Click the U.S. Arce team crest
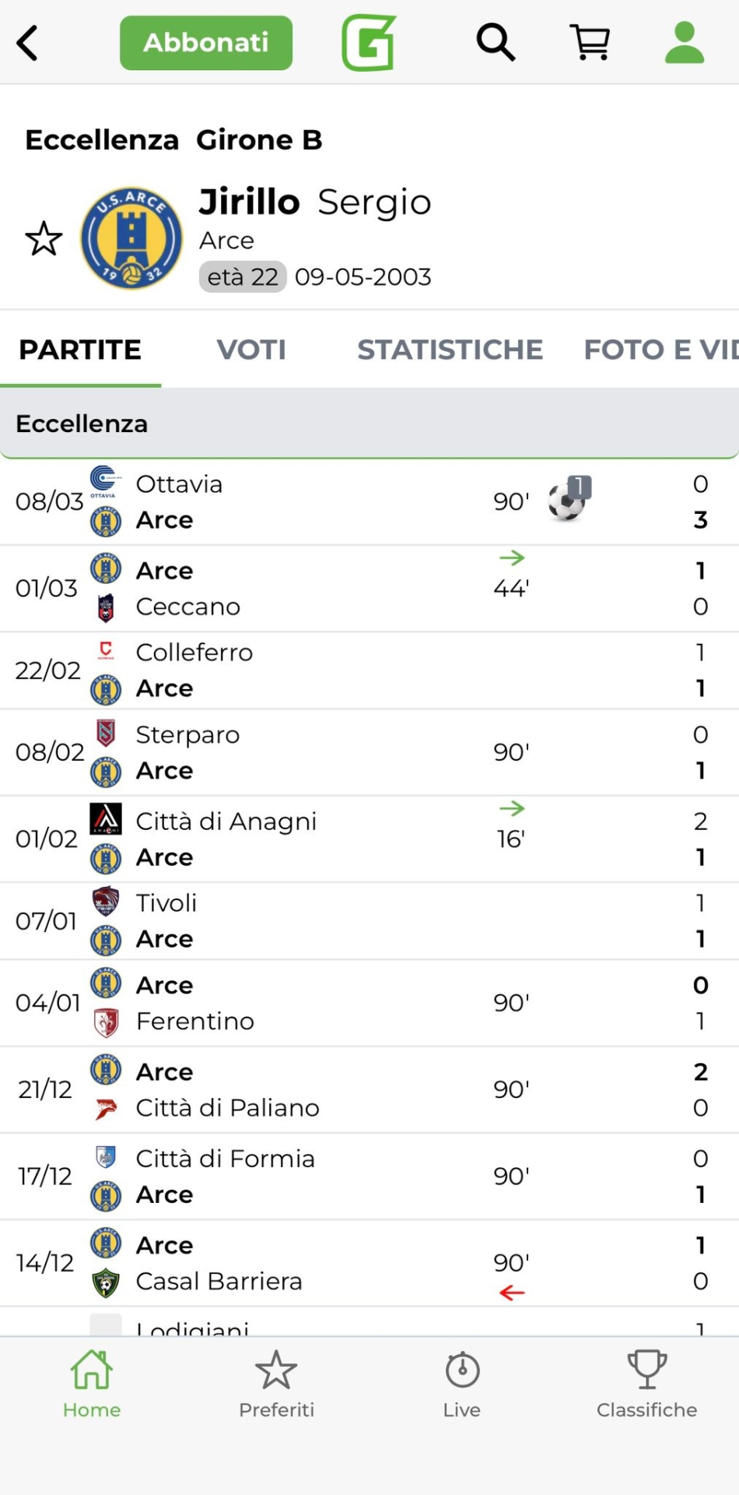Viewport: 739px width, 1495px height. pos(131,238)
